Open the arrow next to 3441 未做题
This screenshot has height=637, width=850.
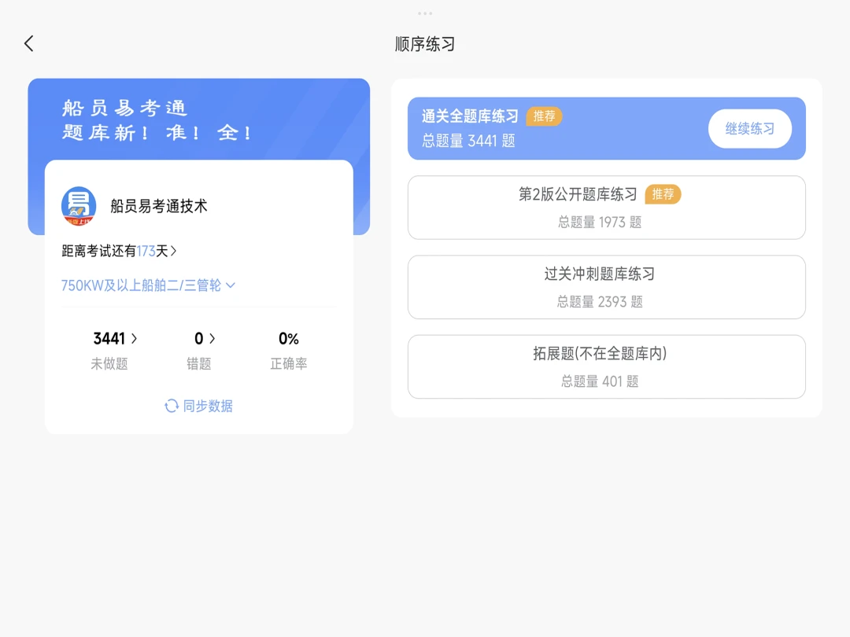[x=135, y=338]
